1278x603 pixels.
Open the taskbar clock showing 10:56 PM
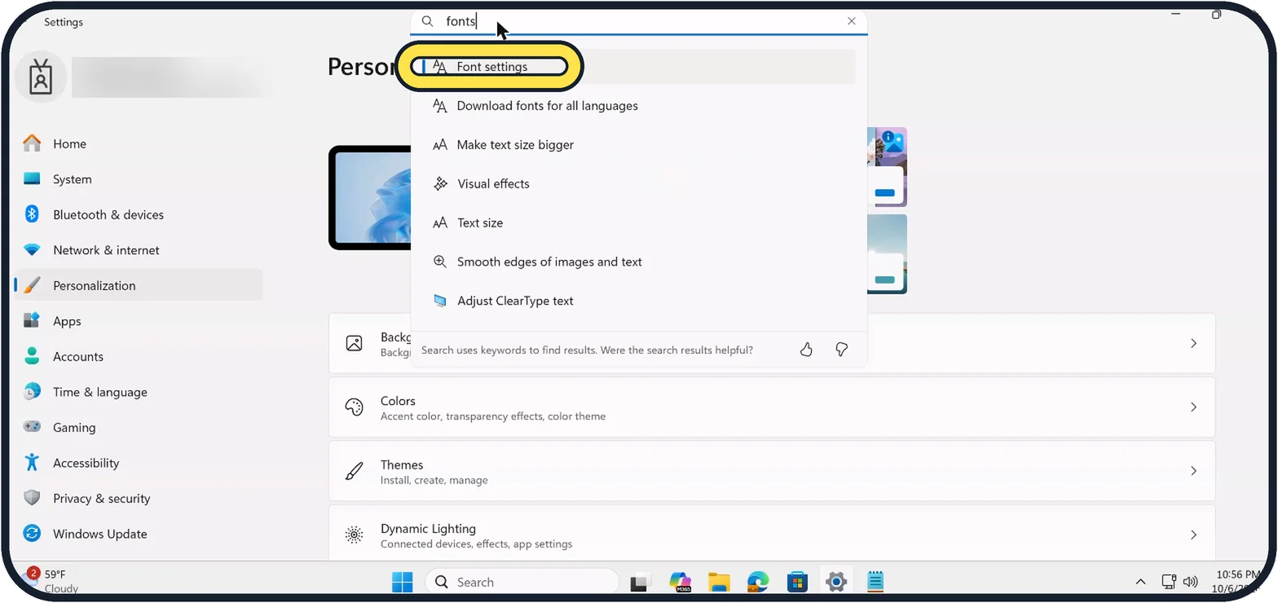pos(1237,581)
